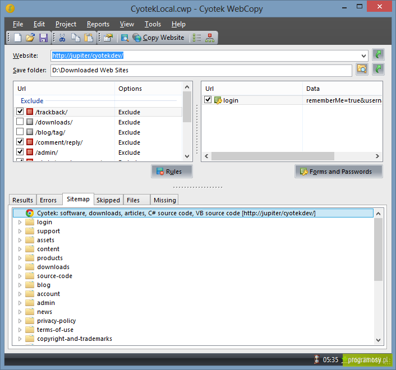Open the Edit menu
This screenshot has height=370, width=396.
39,24
